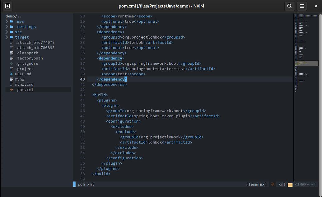This screenshot has width=322, height=197.
Task: Open the hamburger menu in the title bar
Action: click(x=301, y=6)
